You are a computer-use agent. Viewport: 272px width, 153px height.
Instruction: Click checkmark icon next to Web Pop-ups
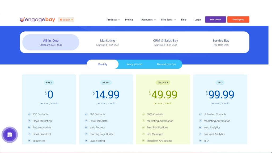coord(86,127)
